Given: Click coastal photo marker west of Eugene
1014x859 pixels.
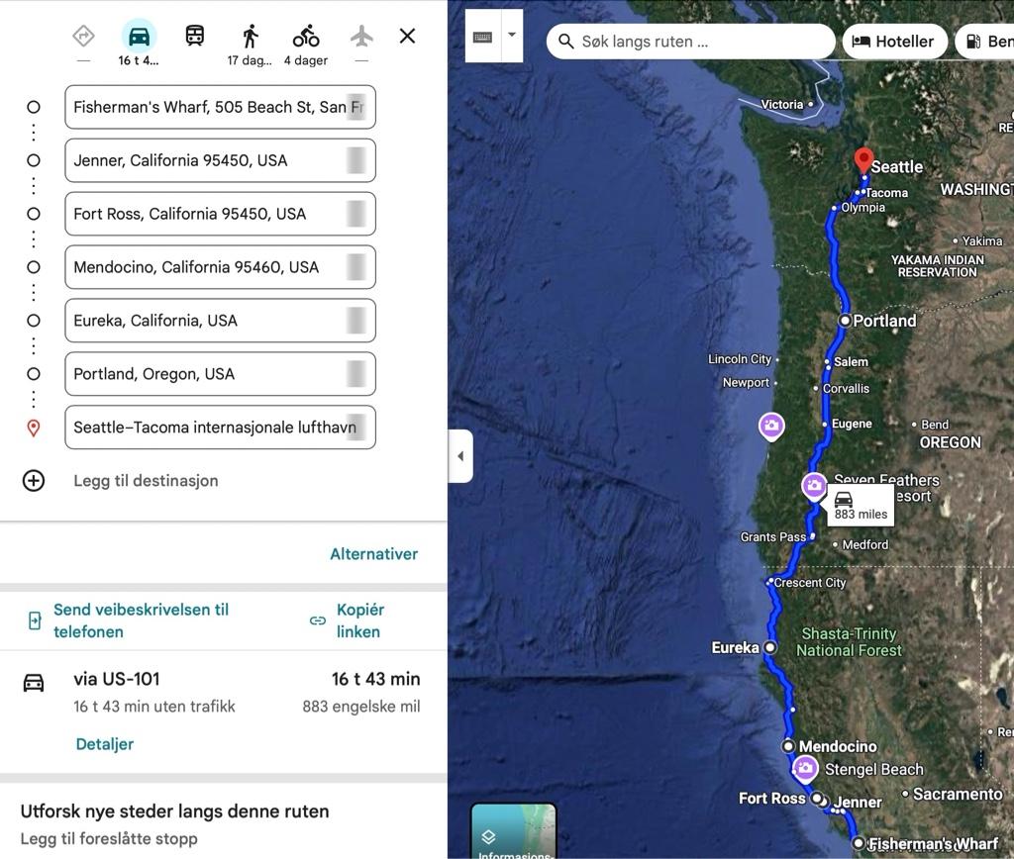Looking at the screenshot, I should 770,427.
